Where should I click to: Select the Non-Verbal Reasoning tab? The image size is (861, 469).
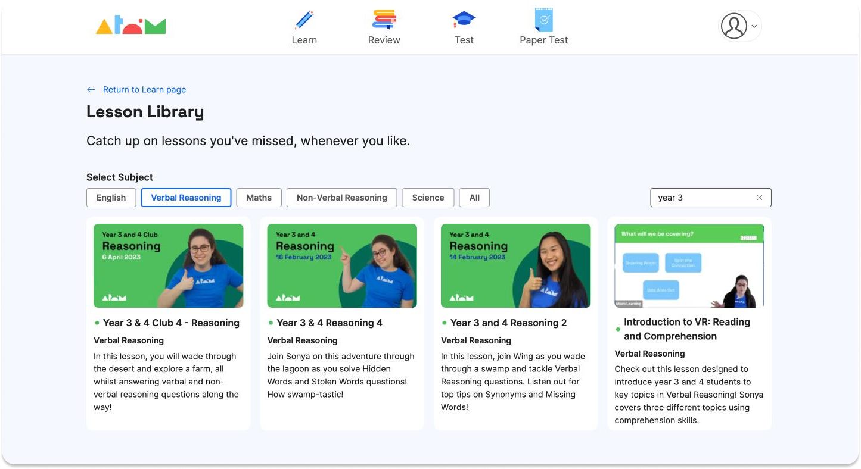coord(341,197)
